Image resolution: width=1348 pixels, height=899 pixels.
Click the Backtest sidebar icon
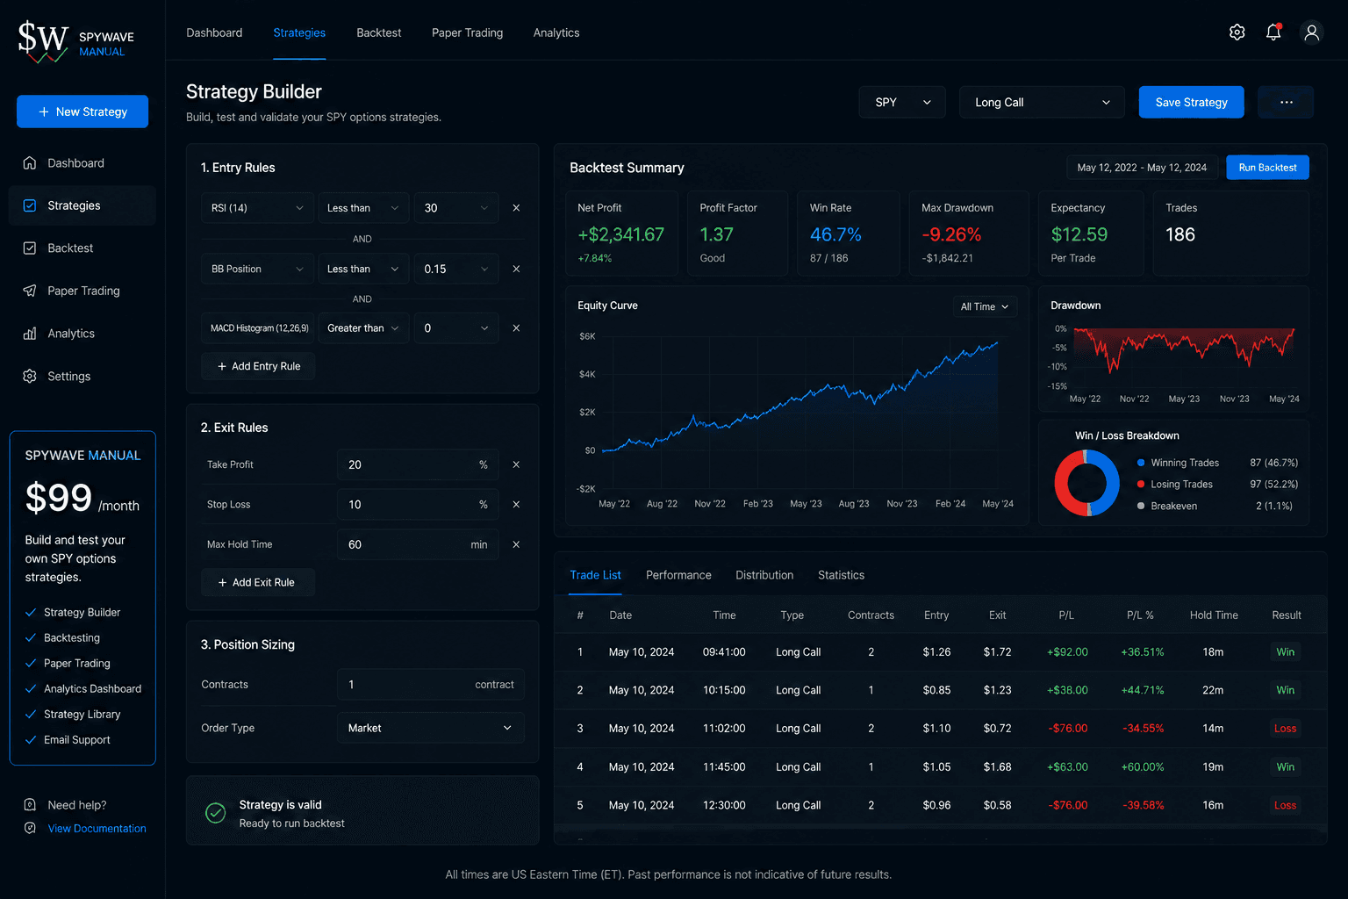(30, 248)
